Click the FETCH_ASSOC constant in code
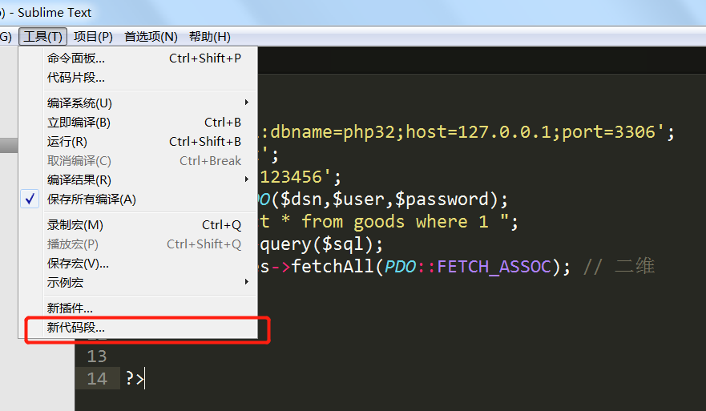The image size is (706, 411). (494, 267)
